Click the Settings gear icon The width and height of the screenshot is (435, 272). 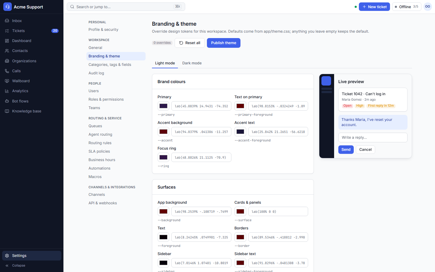click(x=7, y=256)
